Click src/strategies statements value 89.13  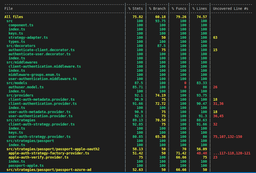(138, 120)
